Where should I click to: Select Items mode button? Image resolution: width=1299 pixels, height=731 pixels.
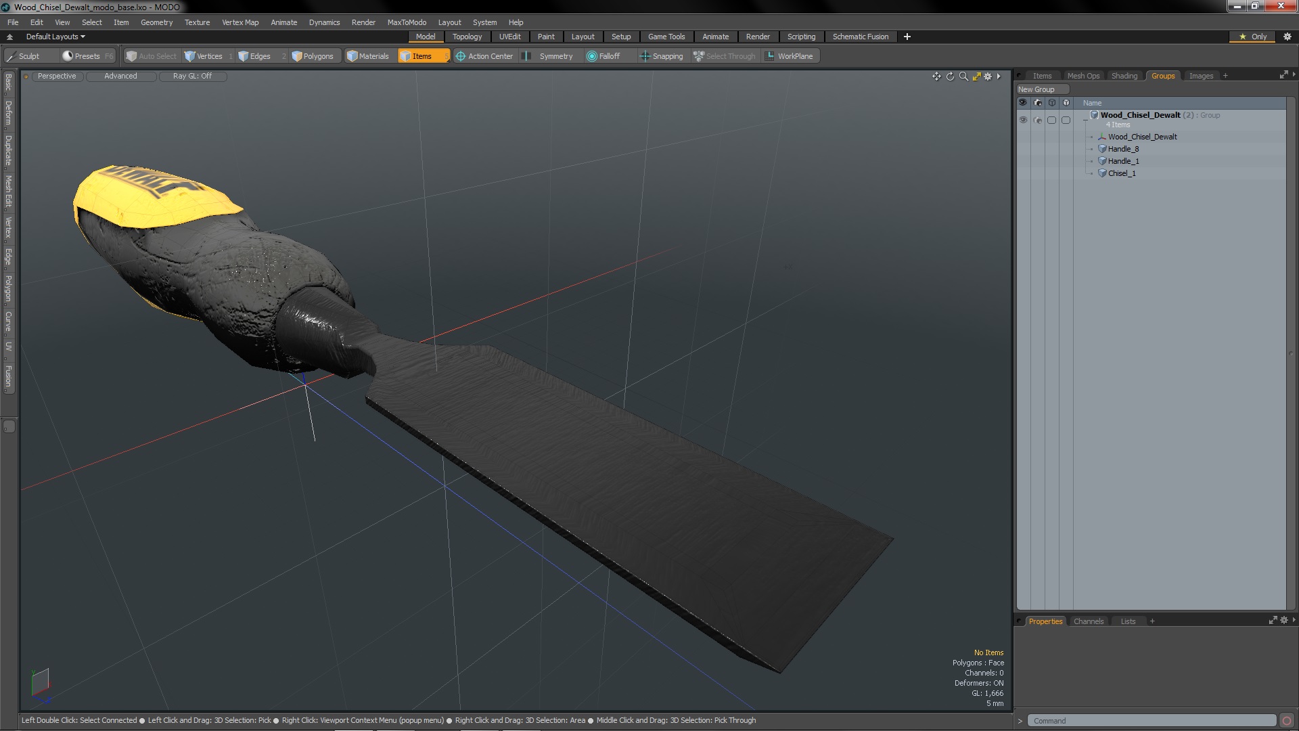(423, 56)
